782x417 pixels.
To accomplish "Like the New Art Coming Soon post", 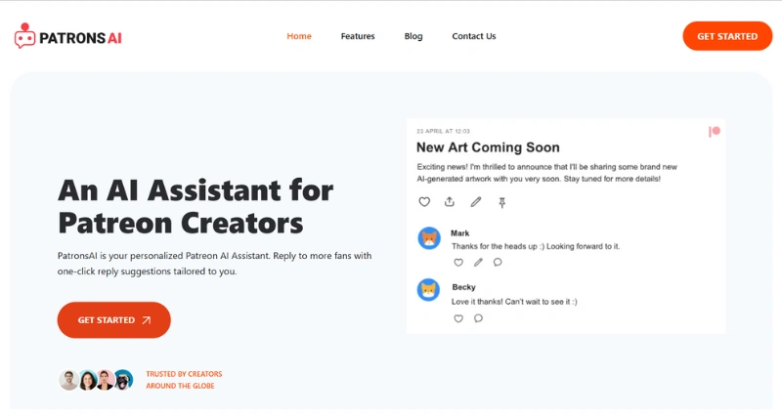I will point(424,202).
